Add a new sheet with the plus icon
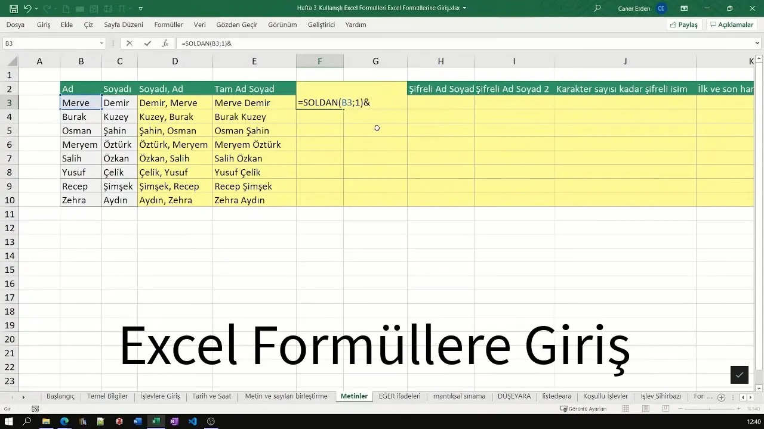 (x=721, y=397)
